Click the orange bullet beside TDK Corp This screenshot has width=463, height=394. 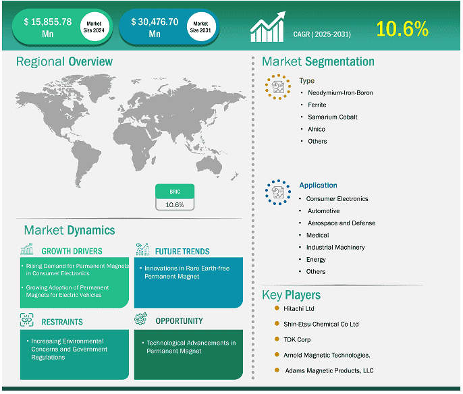[277, 339]
